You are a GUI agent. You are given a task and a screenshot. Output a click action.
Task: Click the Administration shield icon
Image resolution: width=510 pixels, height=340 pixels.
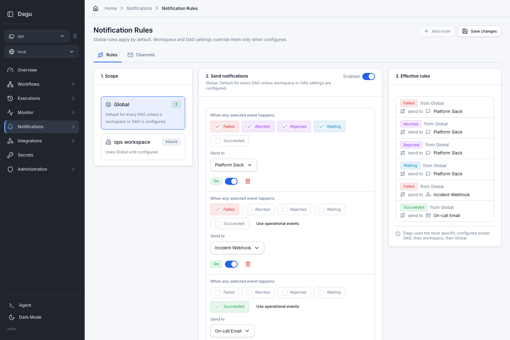[10, 169]
